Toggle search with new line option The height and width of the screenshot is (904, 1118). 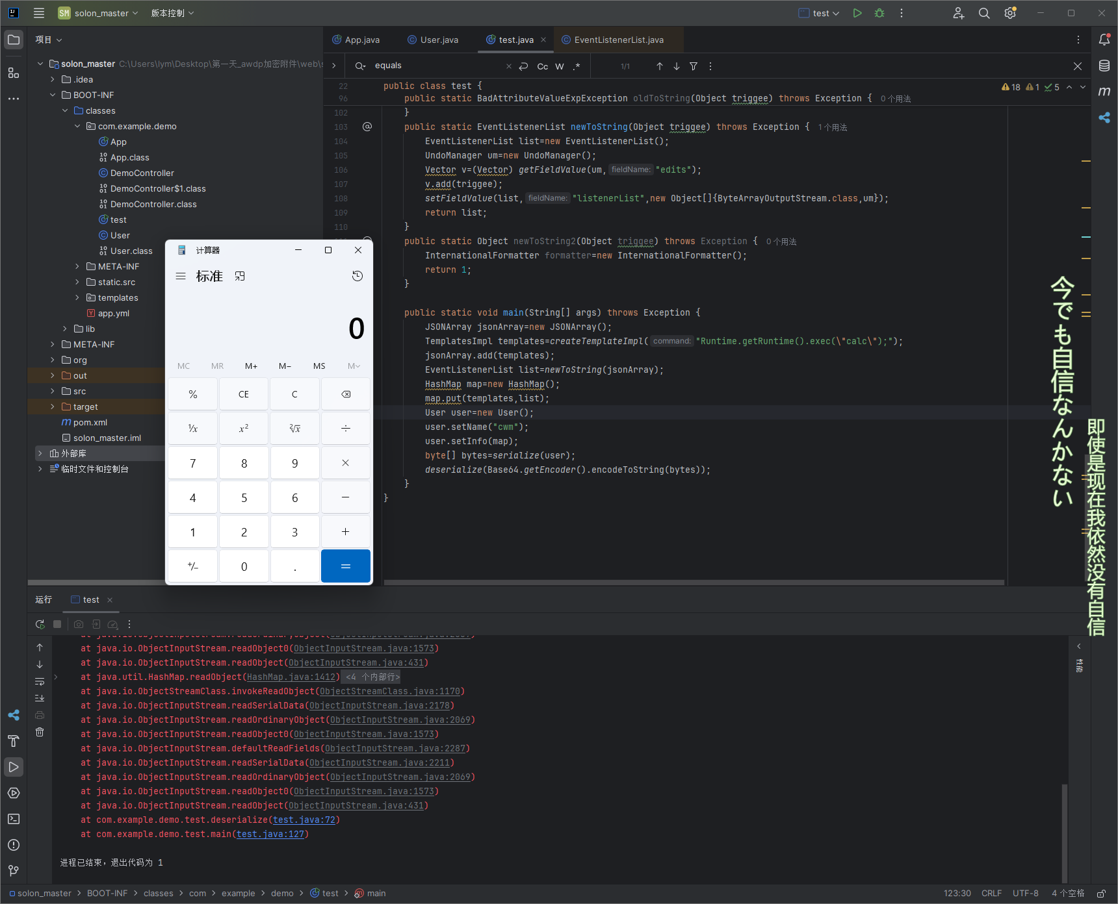(x=523, y=66)
